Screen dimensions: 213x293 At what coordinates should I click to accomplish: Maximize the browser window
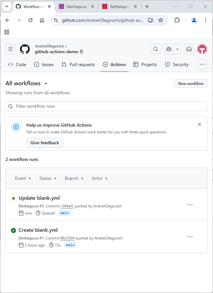190,6
